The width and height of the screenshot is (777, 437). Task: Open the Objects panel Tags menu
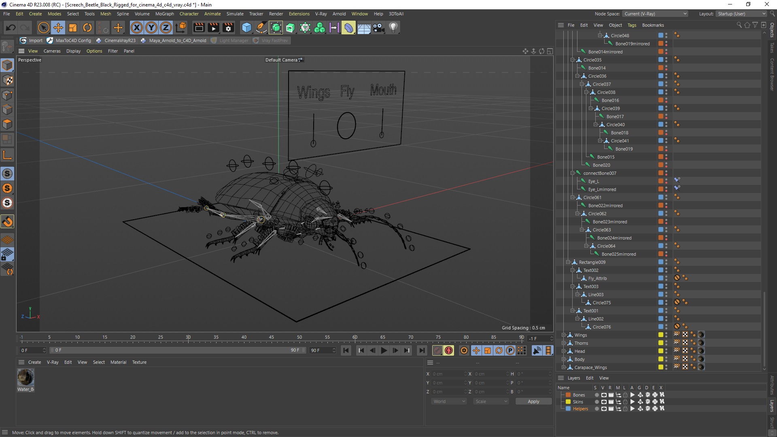pyautogui.click(x=632, y=25)
